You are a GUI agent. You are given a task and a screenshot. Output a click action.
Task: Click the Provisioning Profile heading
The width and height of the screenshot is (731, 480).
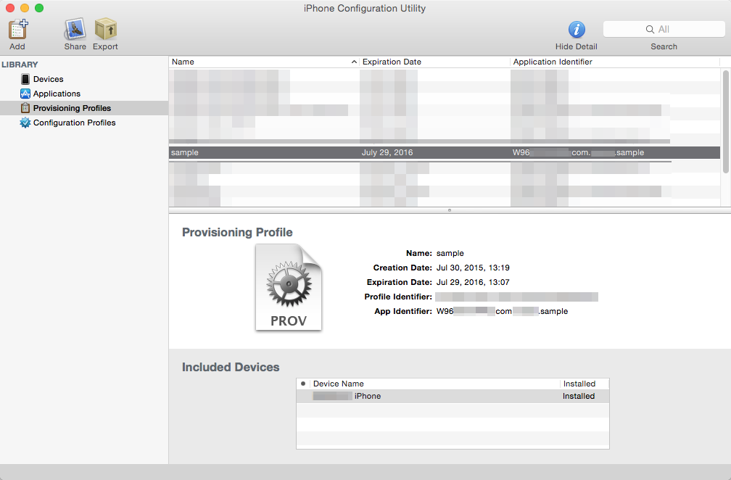tap(237, 232)
